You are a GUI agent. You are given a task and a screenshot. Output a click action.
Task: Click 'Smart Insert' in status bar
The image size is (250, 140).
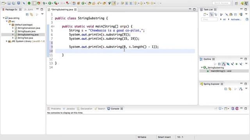click(x=164, y=137)
